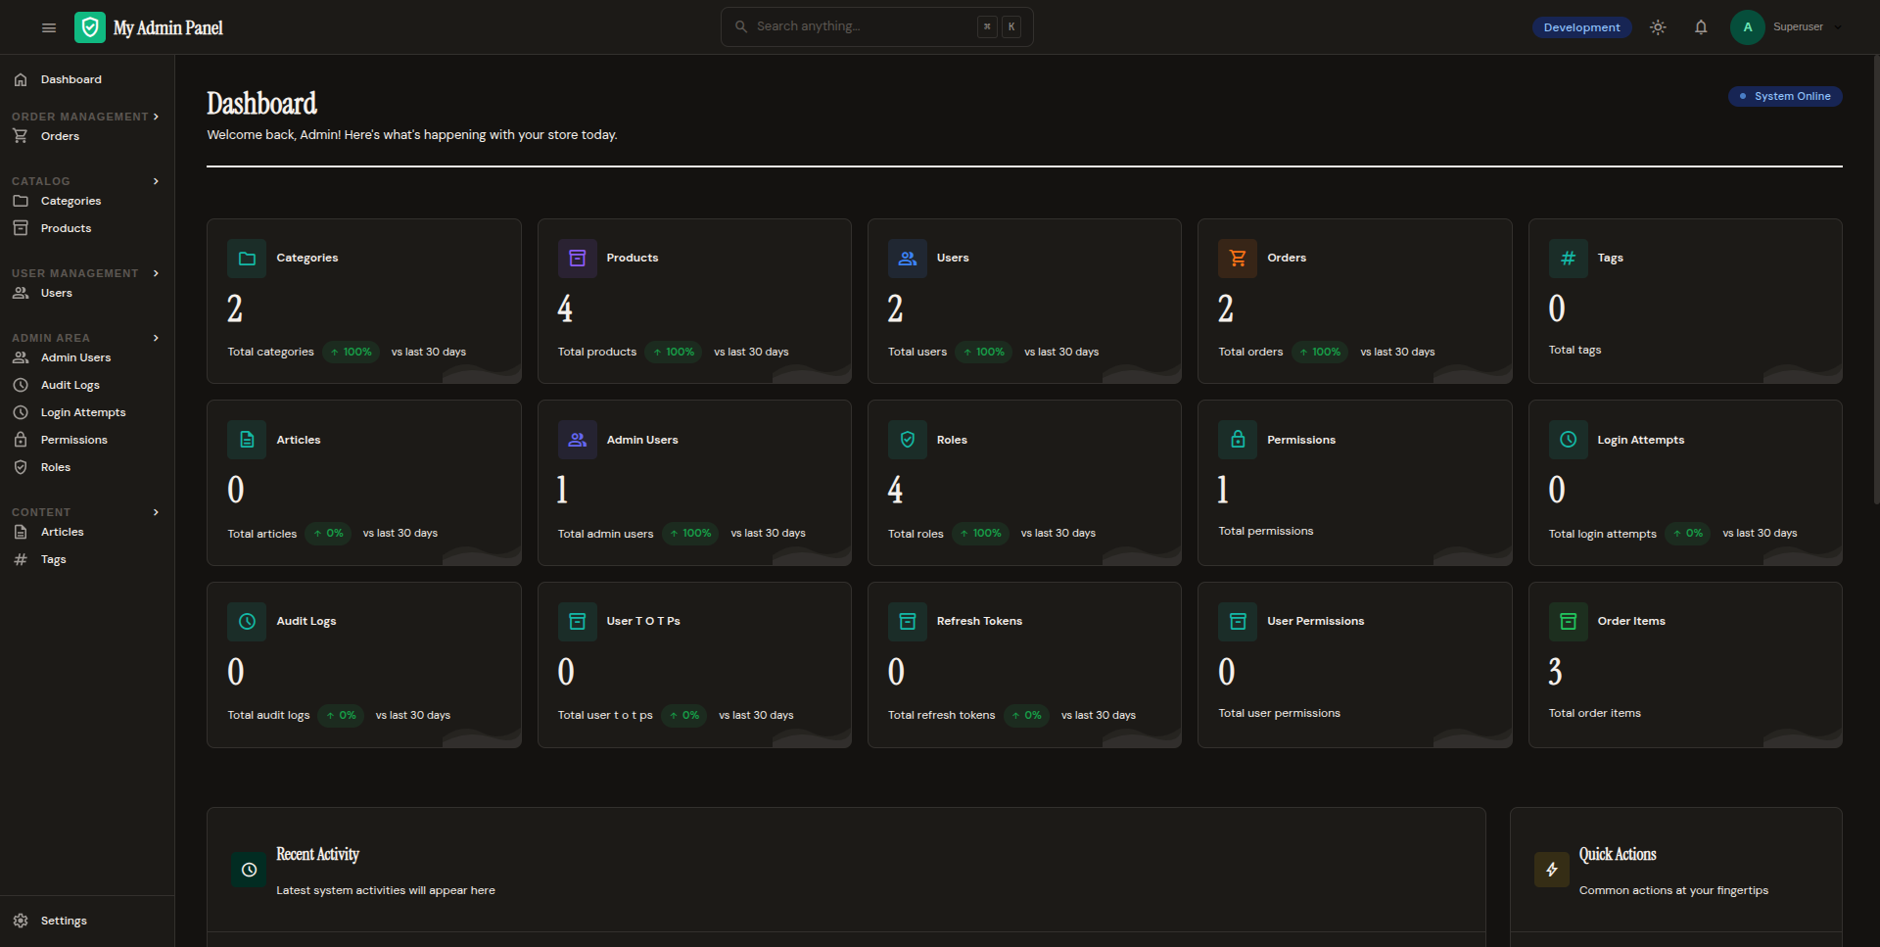The image size is (1880, 947).
Task: Collapse the Admin Area section chevron
Action: point(156,338)
